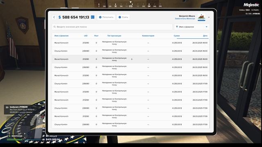Click the bodycam #119648 overlay label
This screenshot has width=262, height=147.
tap(18, 107)
